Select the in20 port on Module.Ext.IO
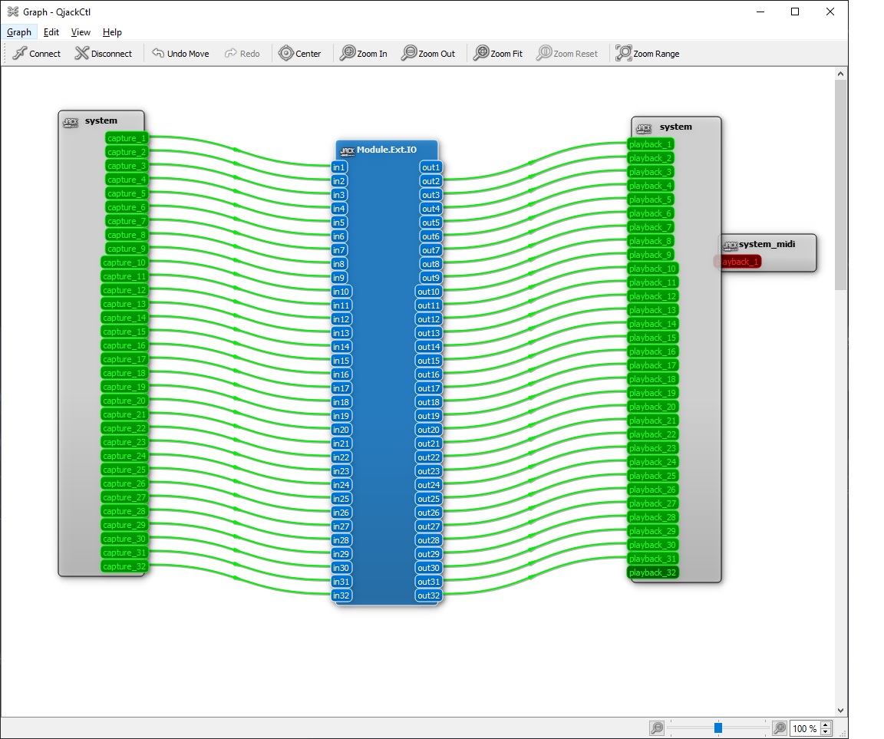Image resolution: width=884 pixels, height=739 pixels. pos(341,430)
